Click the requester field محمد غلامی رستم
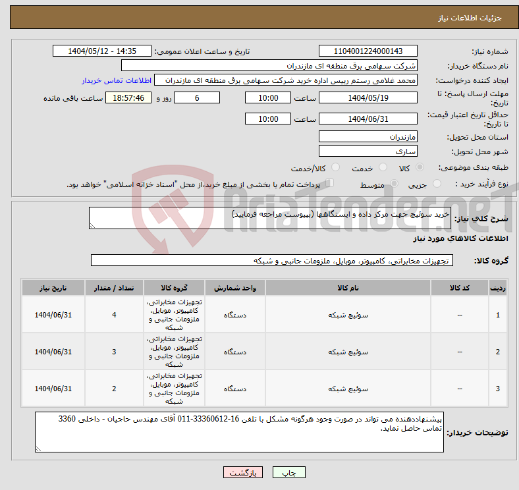Viewport: 519px width, 490px height. (x=286, y=80)
